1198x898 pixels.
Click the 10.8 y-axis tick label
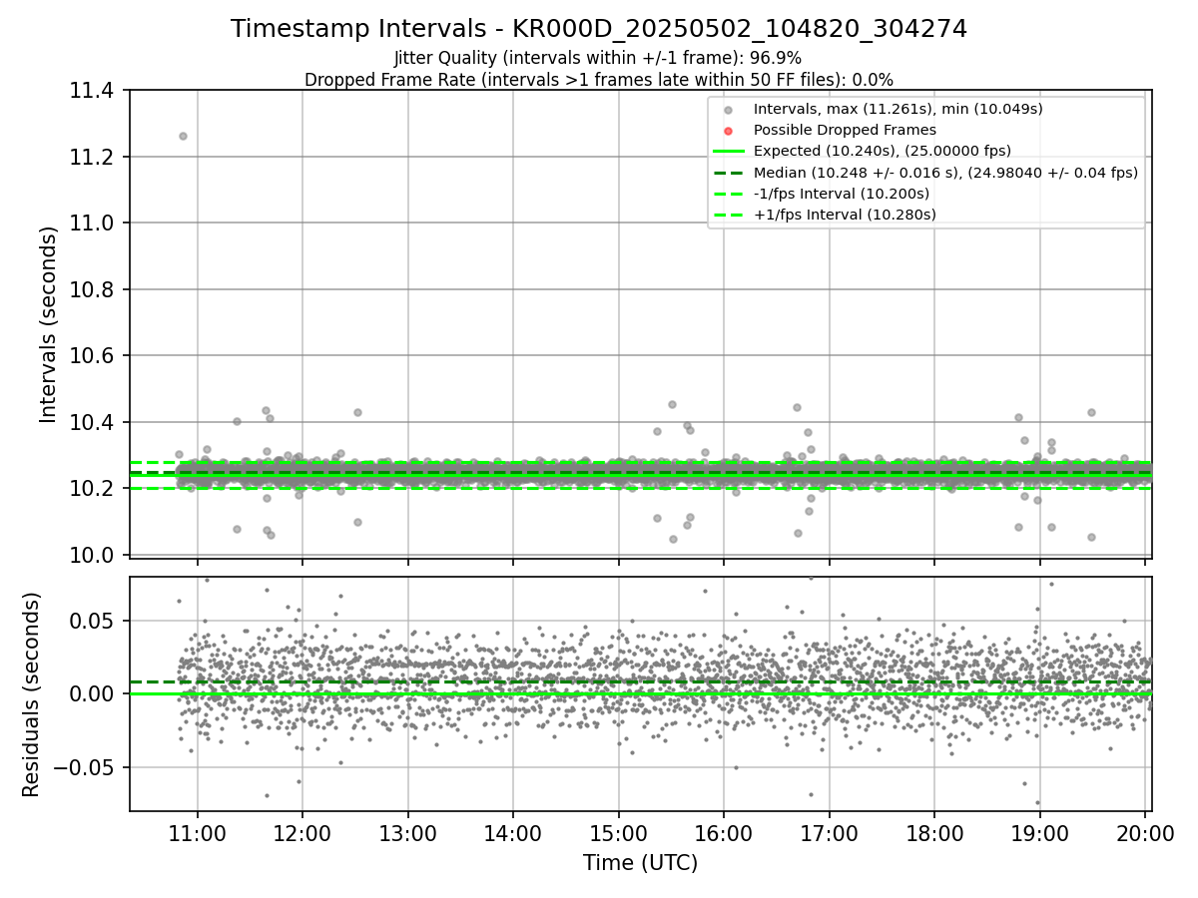pyautogui.click(x=91, y=289)
